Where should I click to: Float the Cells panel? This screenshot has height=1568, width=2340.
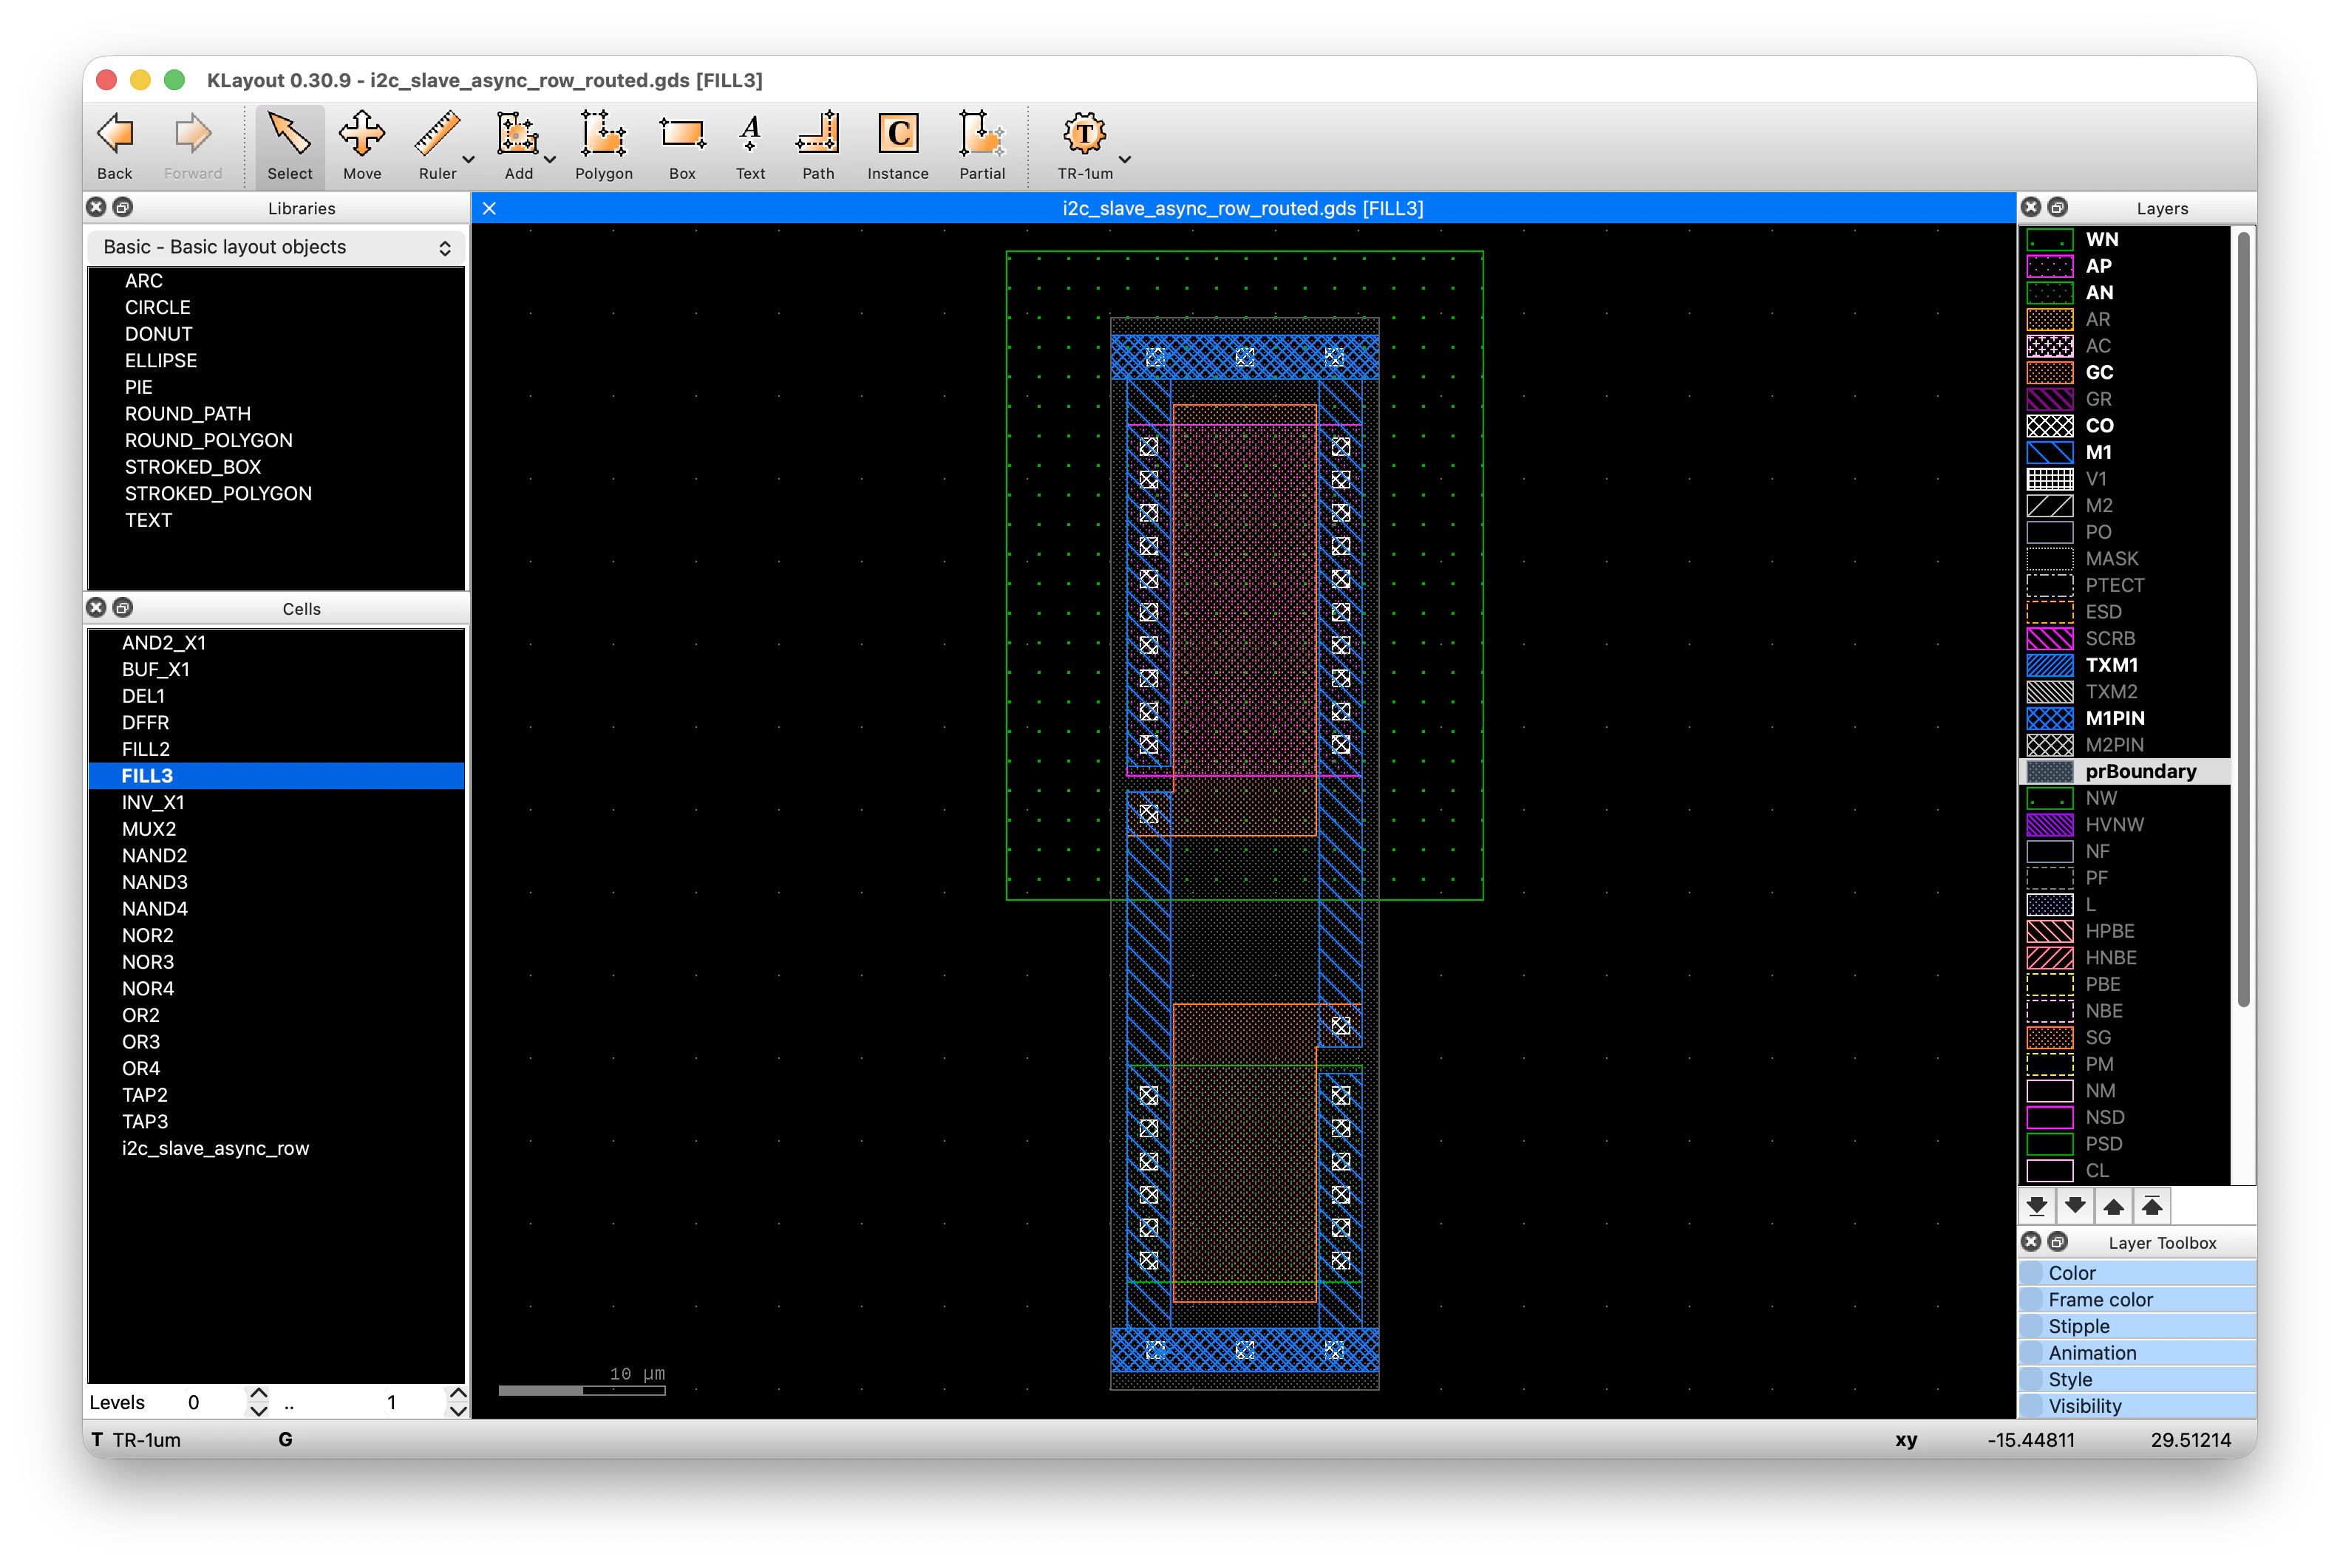coord(123,607)
